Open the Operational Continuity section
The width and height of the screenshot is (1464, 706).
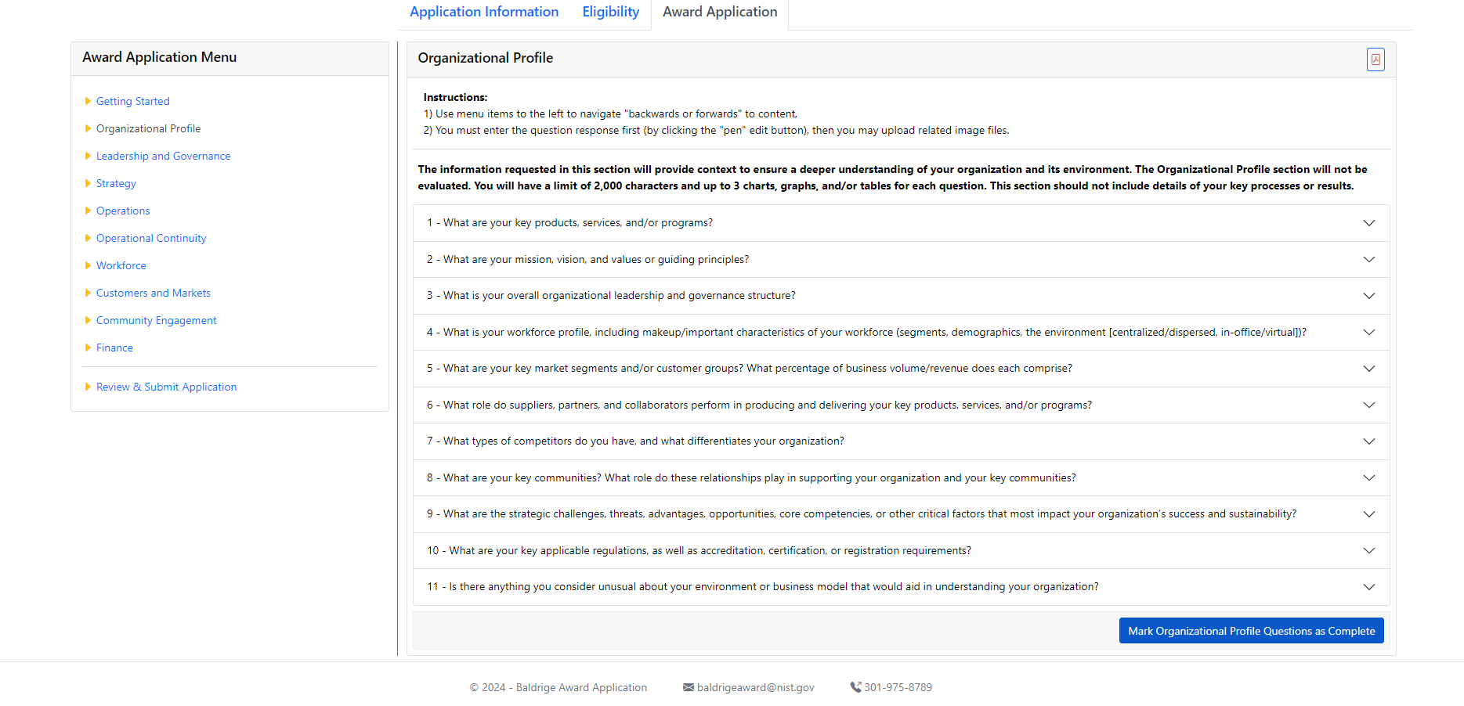pyautogui.click(x=151, y=238)
